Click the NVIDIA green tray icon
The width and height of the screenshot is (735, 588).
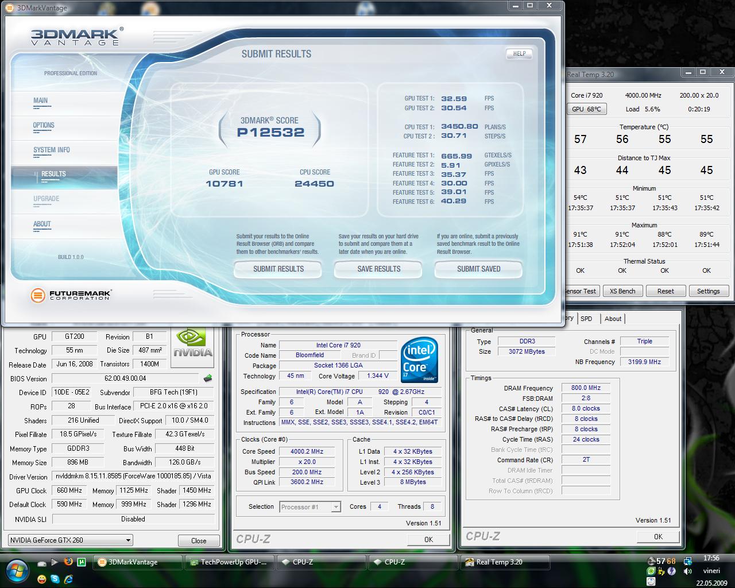(651, 571)
